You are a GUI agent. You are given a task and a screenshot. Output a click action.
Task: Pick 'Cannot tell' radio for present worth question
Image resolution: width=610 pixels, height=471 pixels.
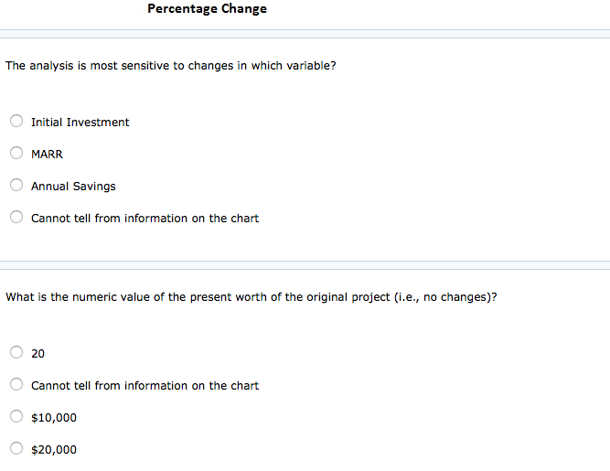[x=16, y=384]
